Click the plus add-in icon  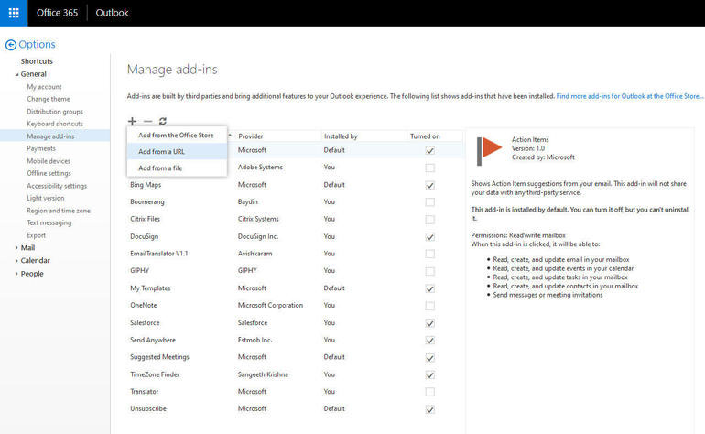click(x=132, y=121)
